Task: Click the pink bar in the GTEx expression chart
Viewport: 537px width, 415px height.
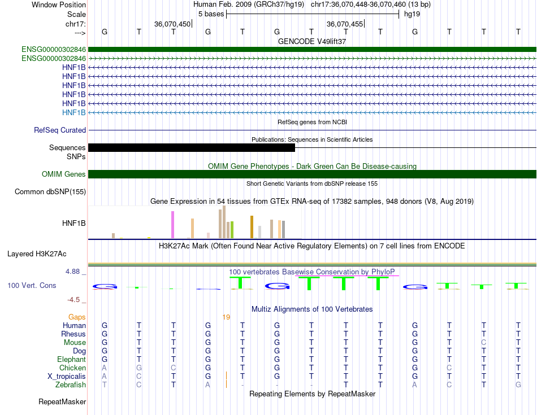Action: (x=172, y=225)
